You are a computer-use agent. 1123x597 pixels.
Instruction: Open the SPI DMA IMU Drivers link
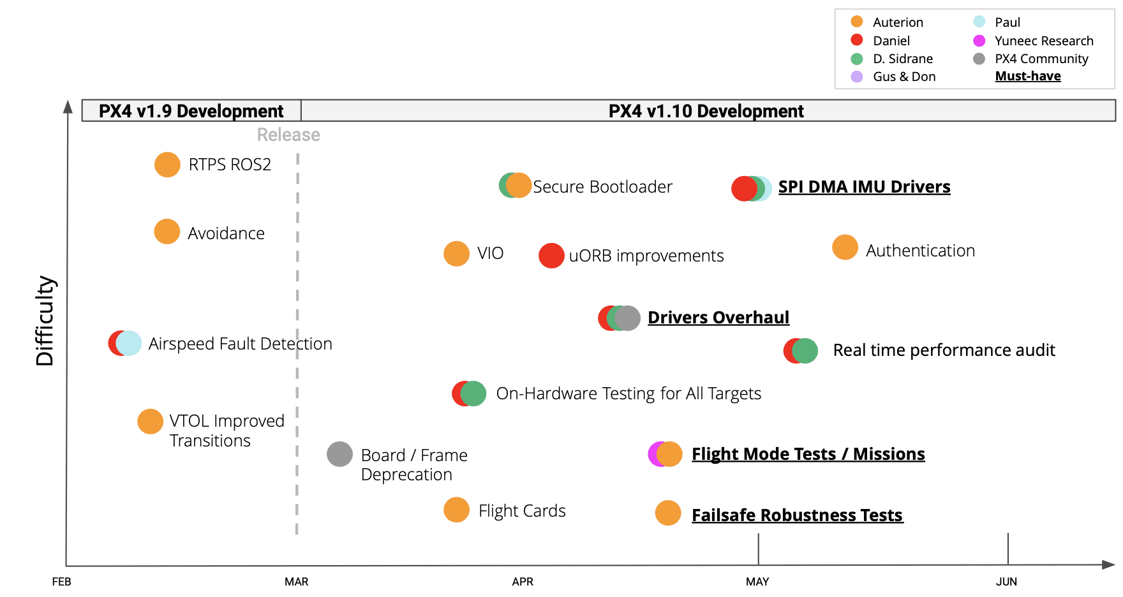[x=864, y=187]
